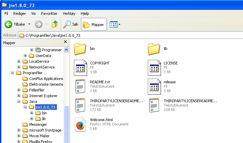Open the Verktøy menu
Image resolution: width=243 pixels, height=143 pixels.
[x=69, y=13]
